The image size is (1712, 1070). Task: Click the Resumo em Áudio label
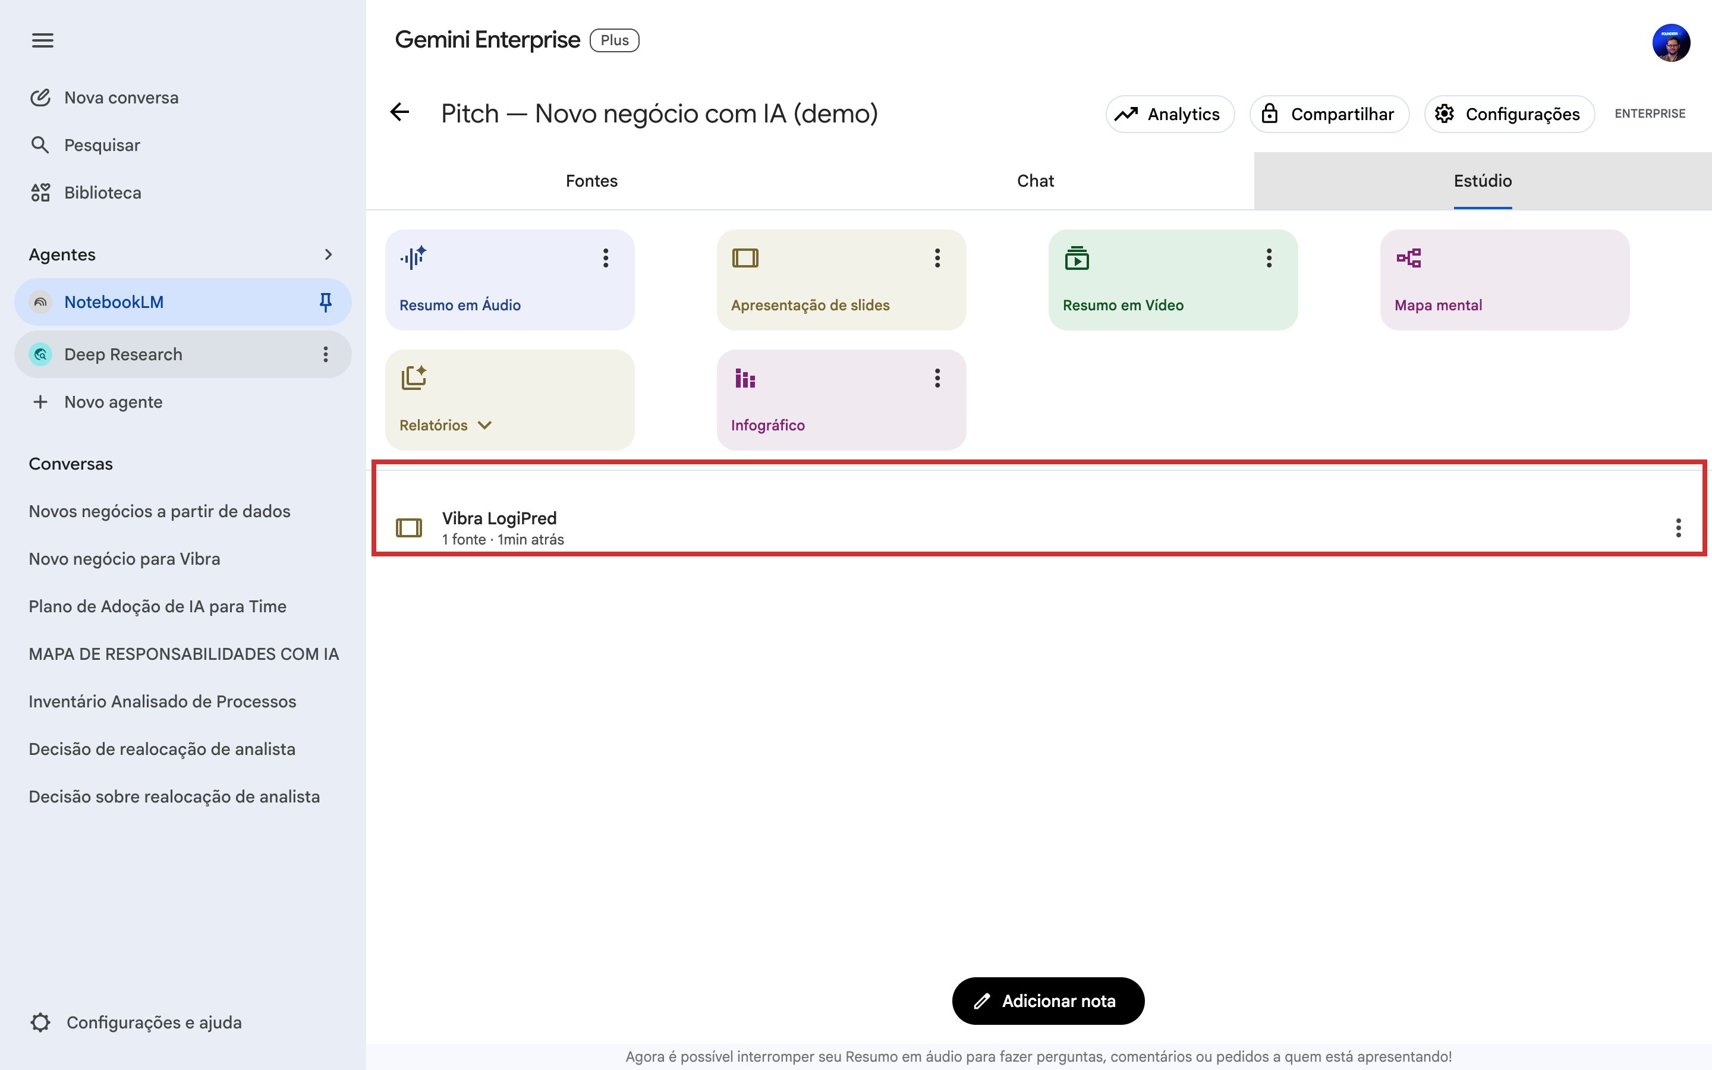click(x=460, y=305)
